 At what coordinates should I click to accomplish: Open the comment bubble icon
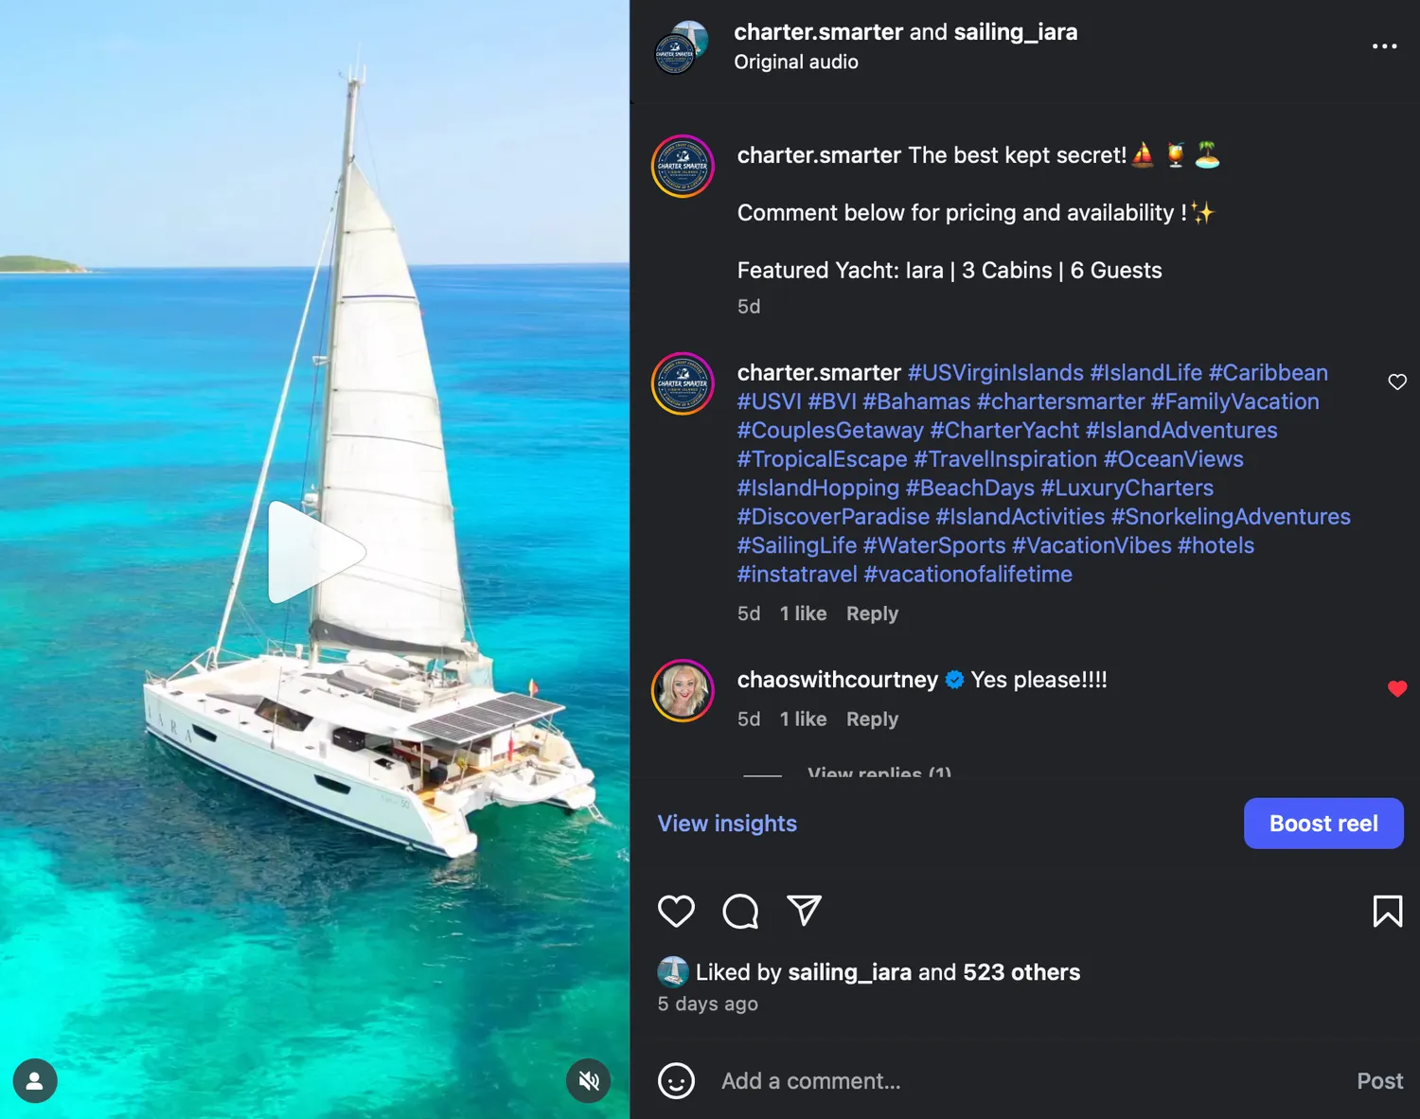[x=740, y=911]
